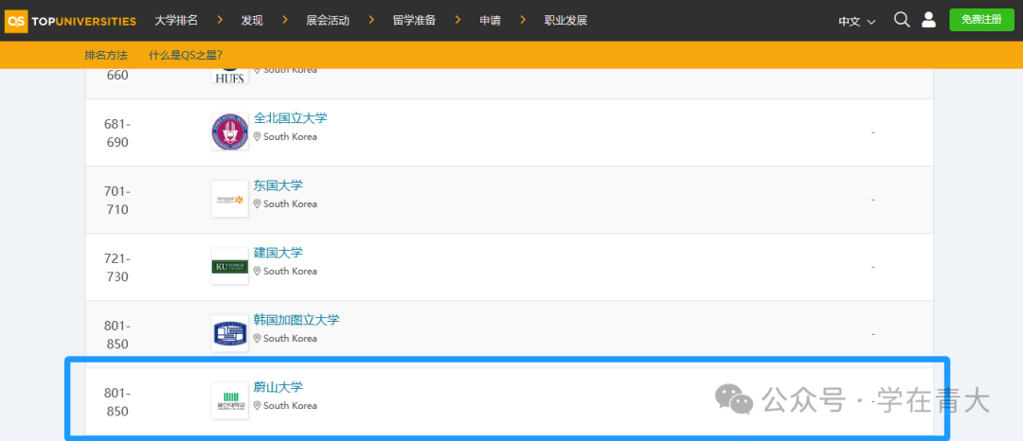
Task: Click the location pin beside 韩国加图立大学
Action: pyautogui.click(x=257, y=338)
